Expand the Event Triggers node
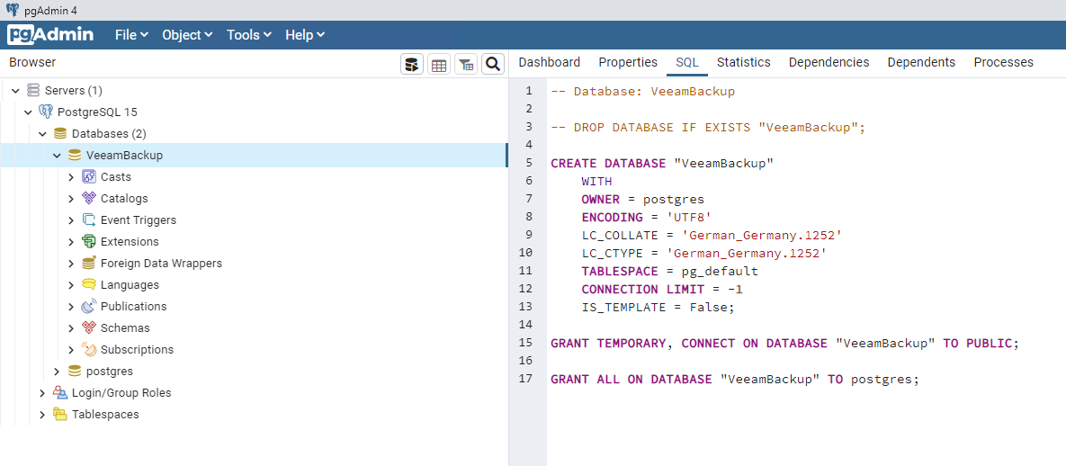 tap(71, 220)
